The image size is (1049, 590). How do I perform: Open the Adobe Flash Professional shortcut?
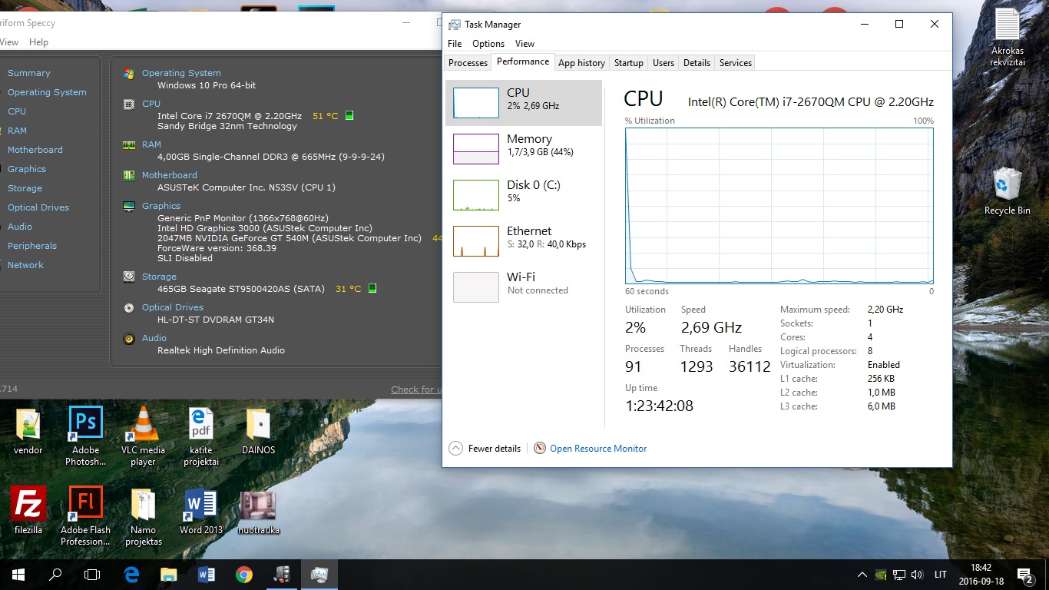85,504
